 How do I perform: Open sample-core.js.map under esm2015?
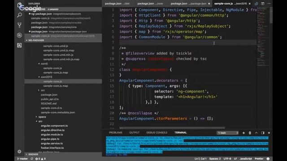[x=56, y=86]
